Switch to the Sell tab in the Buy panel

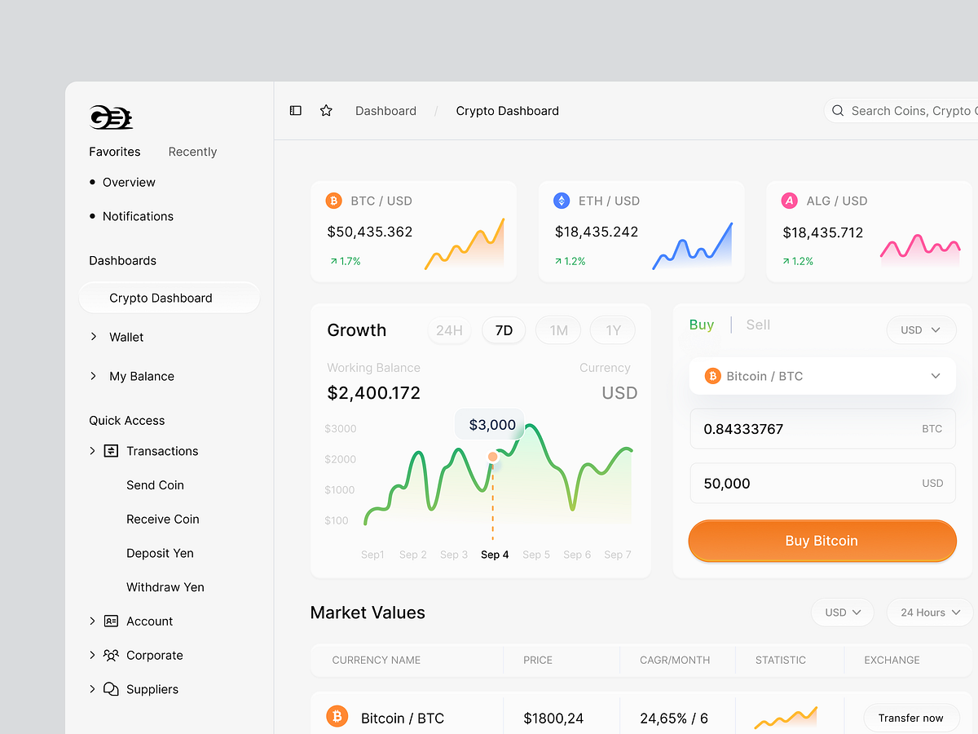(x=757, y=325)
